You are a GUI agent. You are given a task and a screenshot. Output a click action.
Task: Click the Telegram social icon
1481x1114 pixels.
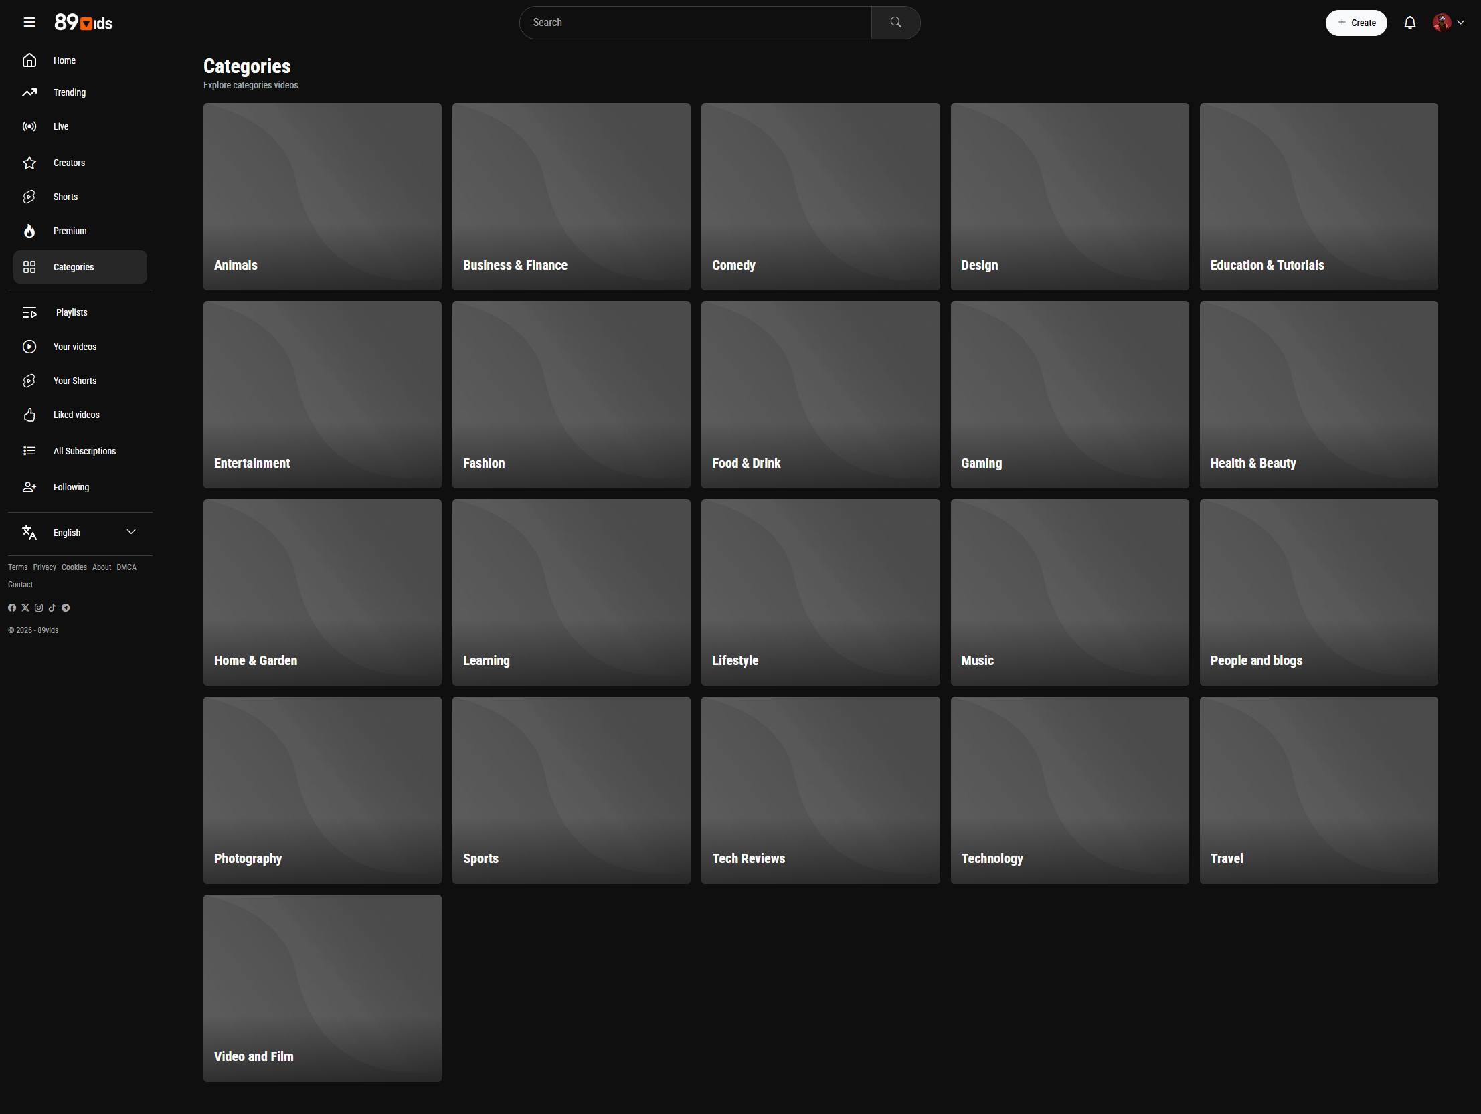tap(66, 608)
